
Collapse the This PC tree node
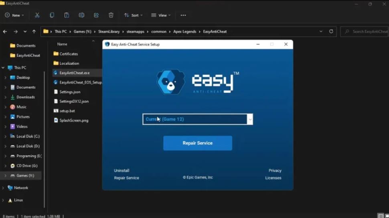[x=3, y=68]
